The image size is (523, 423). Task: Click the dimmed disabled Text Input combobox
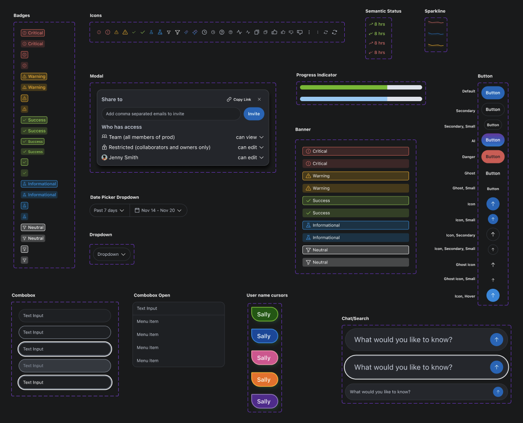(x=65, y=366)
